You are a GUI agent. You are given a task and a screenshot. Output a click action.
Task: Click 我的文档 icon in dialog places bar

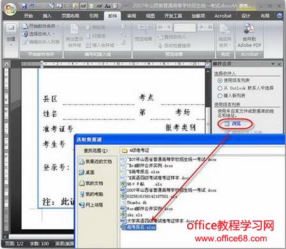(x=82, y=183)
